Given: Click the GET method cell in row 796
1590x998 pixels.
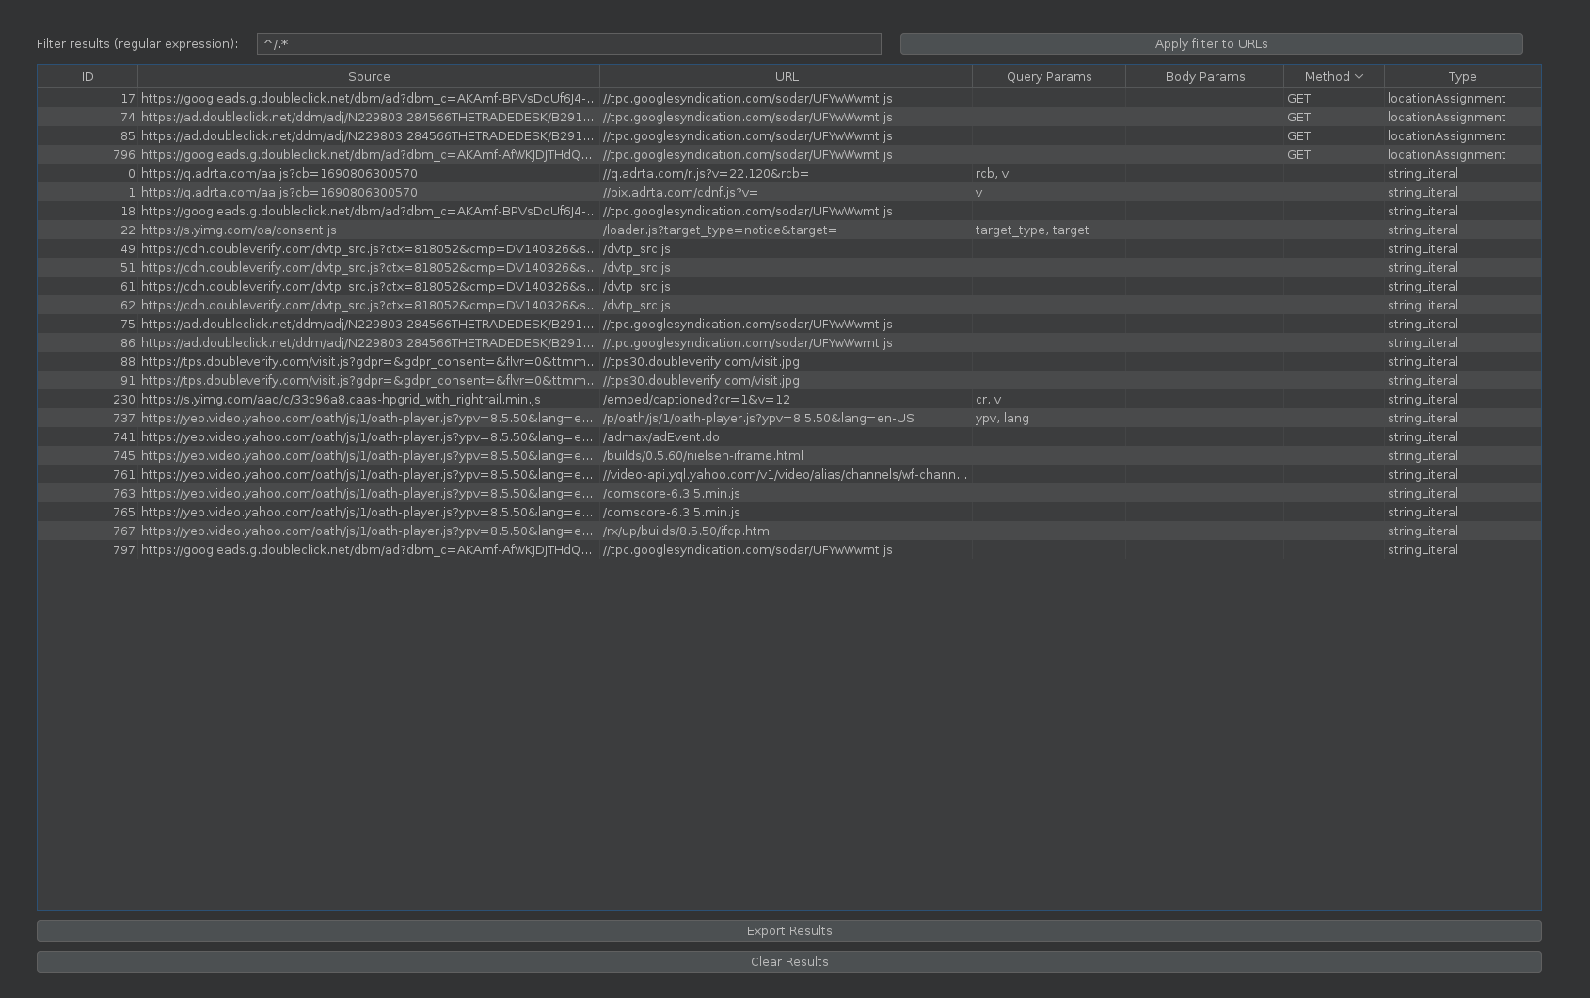Looking at the screenshot, I should coord(1298,155).
